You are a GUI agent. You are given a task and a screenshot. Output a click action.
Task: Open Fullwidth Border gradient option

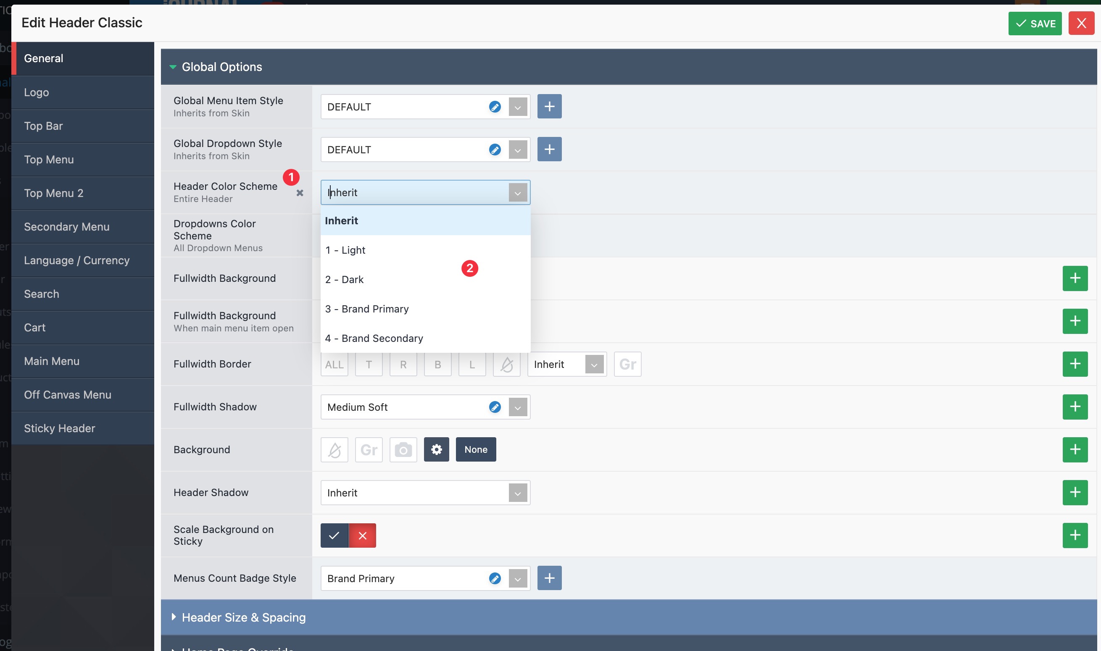[627, 364]
